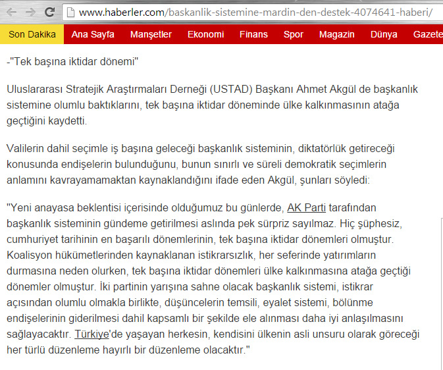Click the subheading "Tek başına iktidar dönemi"
443x370 pixels.
(x=72, y=61)
